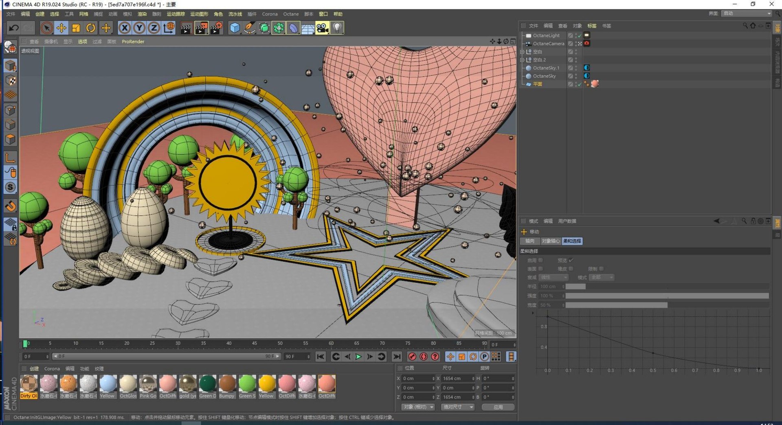The width and height of the screenshot is (782, 425).
Task: Select OctaneCamera in object manager
Action: (549, 44)
